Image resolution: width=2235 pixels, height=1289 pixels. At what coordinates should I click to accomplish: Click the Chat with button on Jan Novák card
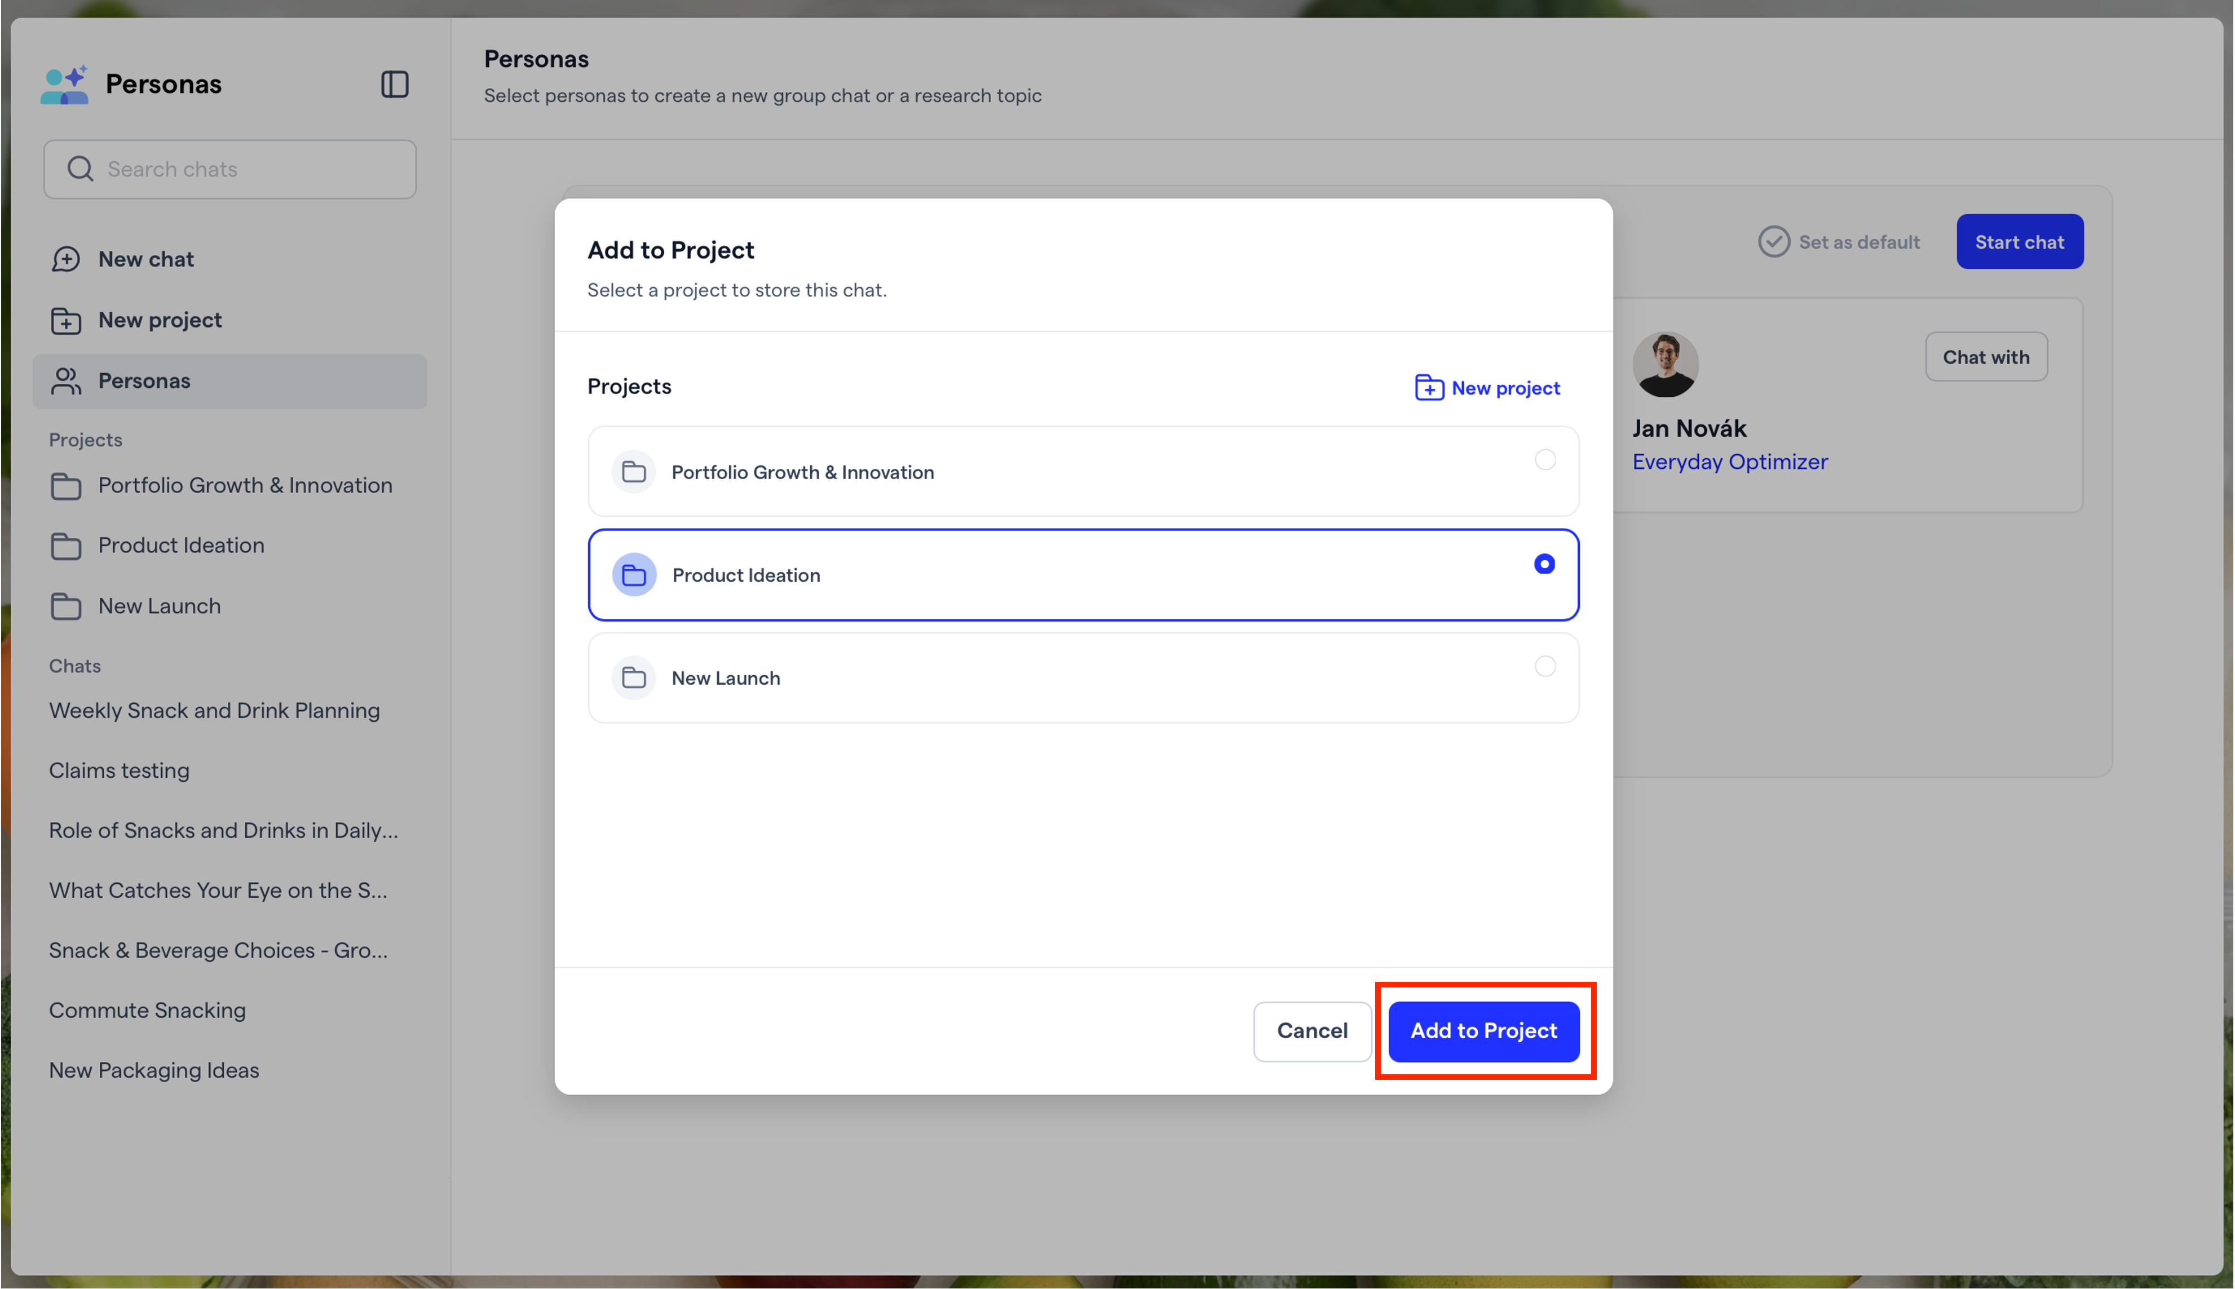pos(1986,357)
